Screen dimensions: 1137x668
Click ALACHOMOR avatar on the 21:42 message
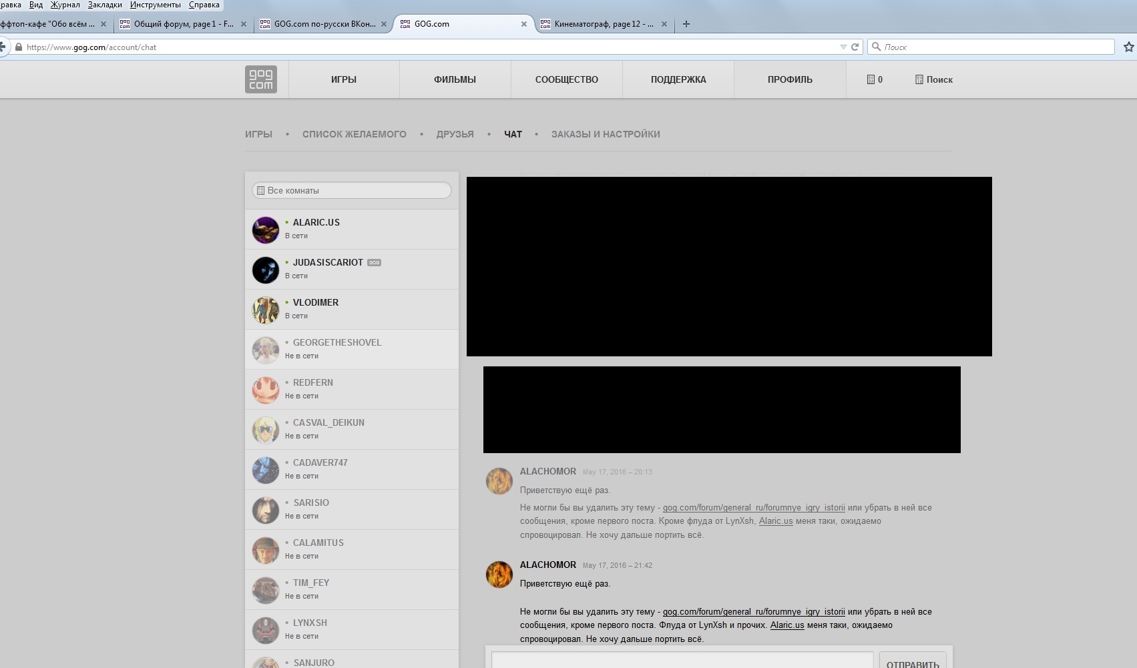click(499, 575)
